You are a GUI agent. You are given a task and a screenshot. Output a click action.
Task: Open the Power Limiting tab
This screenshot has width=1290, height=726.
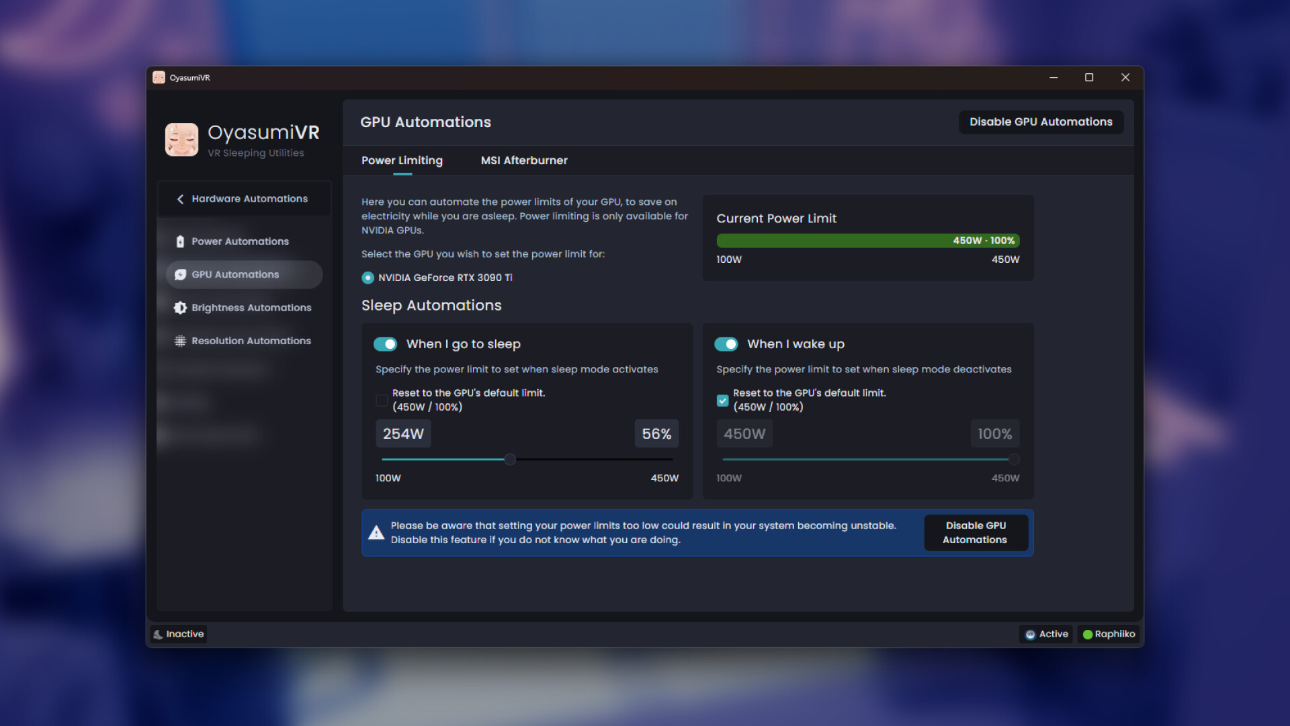402,160
